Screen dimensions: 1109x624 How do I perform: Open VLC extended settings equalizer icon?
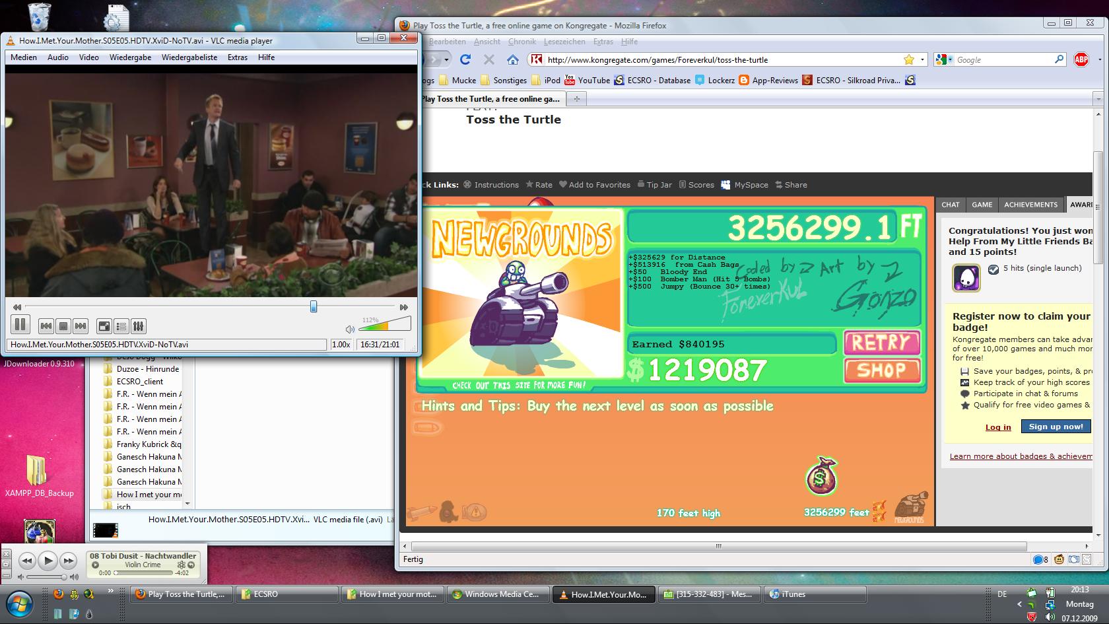(x=139, y=326)
